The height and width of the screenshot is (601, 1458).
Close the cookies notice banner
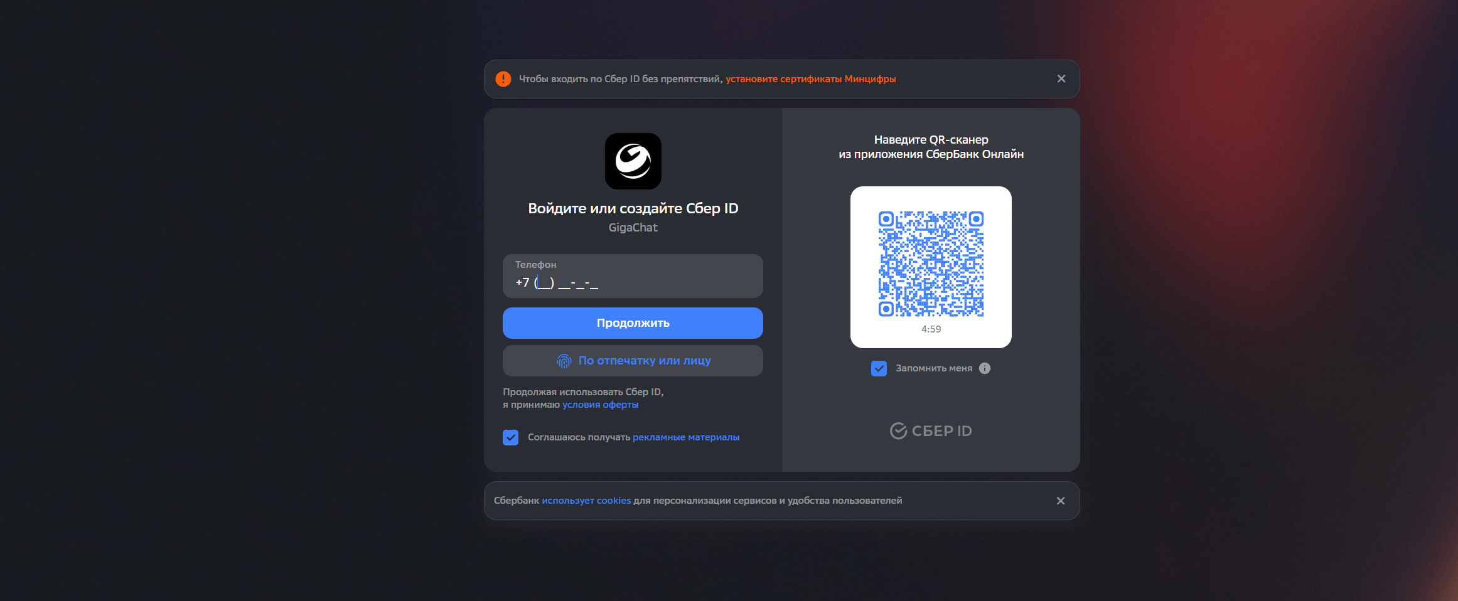click(x=1061, y=501)
